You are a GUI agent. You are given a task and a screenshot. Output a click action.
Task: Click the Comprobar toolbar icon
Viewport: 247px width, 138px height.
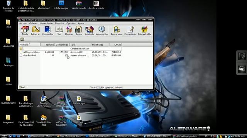[x=47, y=31]
